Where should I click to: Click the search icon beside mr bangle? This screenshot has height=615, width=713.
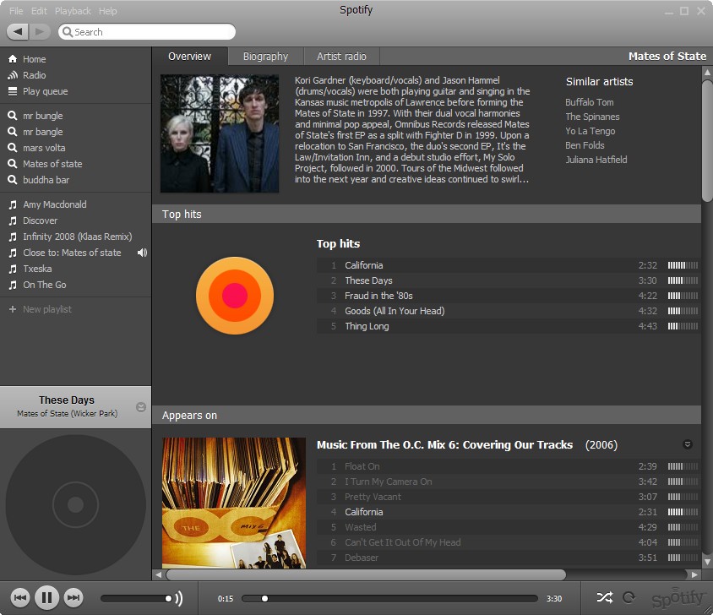coord(13,132)
